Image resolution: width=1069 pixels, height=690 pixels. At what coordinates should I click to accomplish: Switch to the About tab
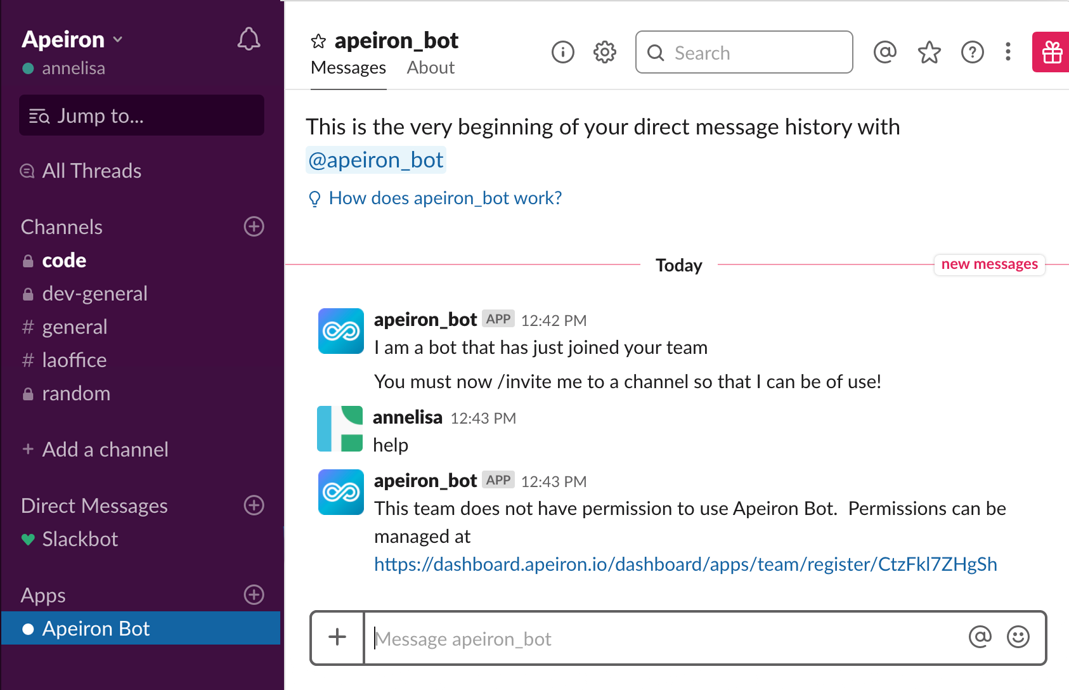click(431, 68)
